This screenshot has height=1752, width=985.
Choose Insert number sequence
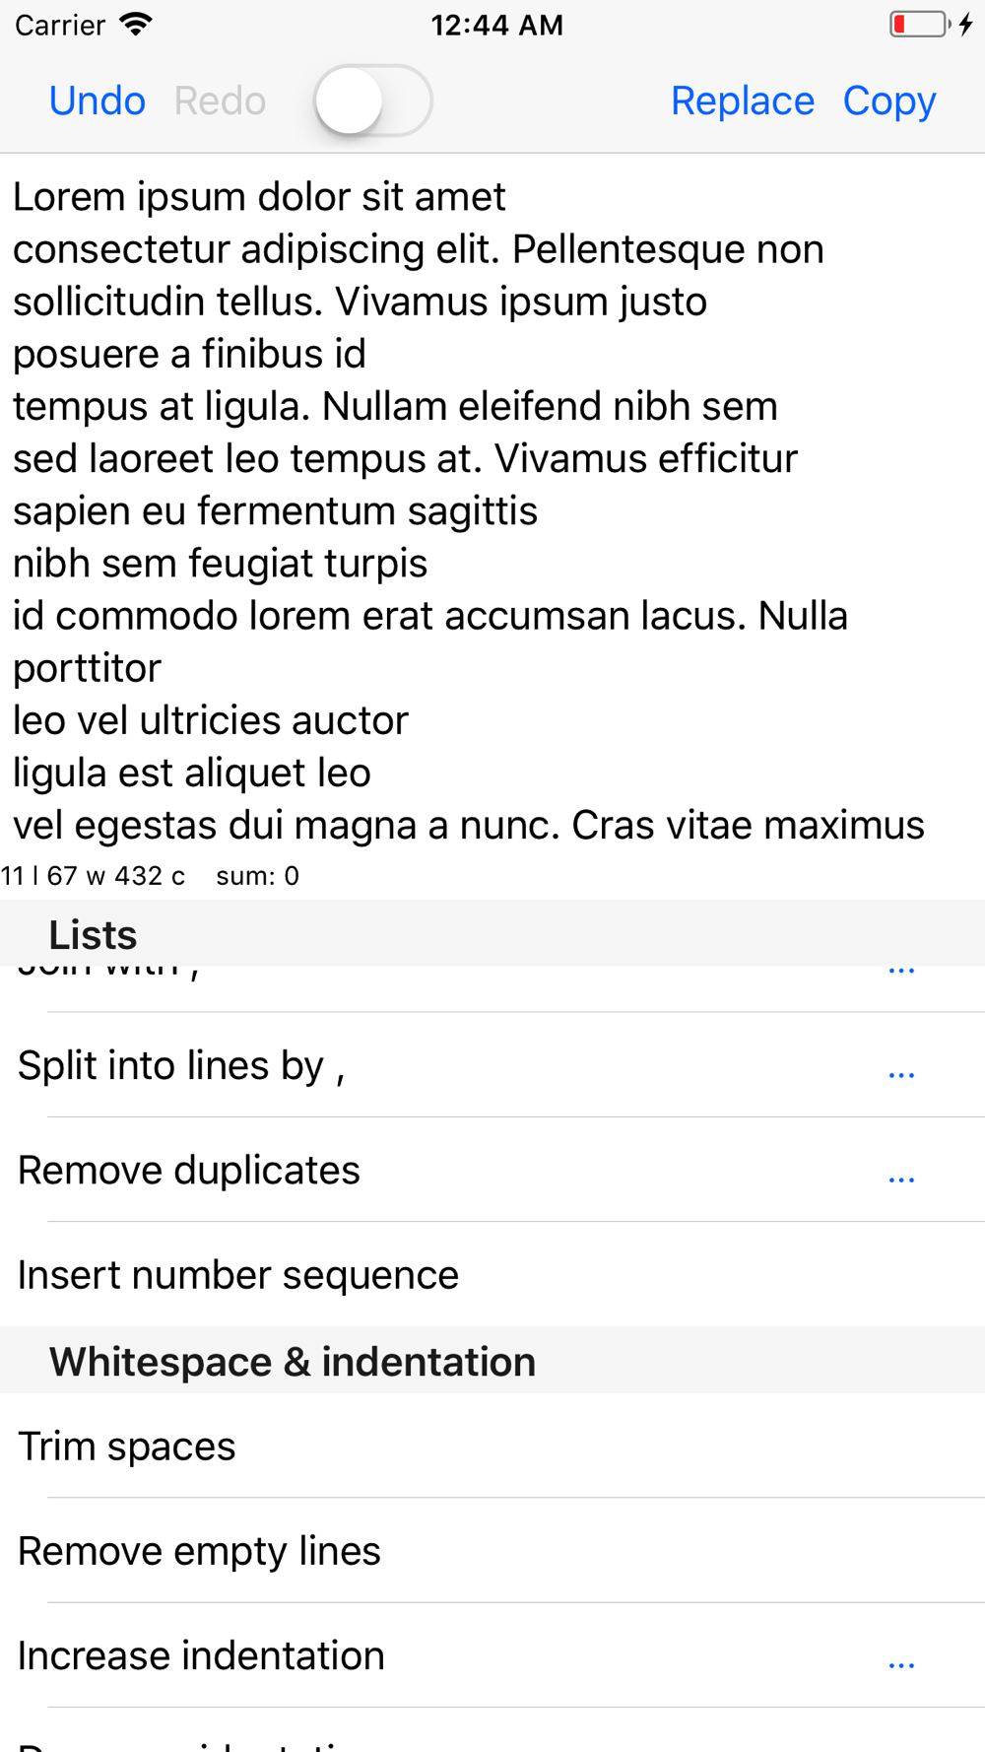tap(492, 1274)
